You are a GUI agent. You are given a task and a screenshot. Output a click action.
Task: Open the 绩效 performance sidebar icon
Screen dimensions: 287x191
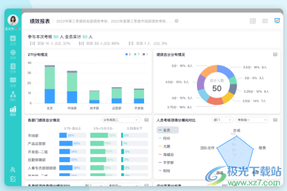tap(13, 111)
